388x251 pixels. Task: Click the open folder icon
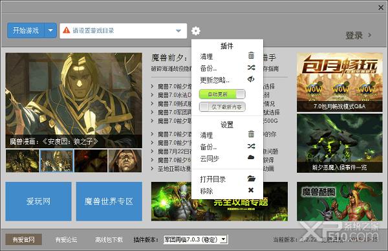pyautogui.click(x=252, y=179)
